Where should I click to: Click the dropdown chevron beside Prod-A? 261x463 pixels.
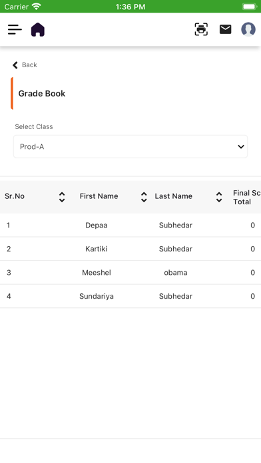pyautogui.click(x=241, y=147)
